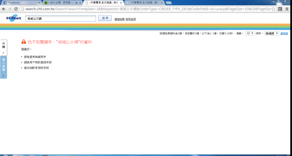This screenshot has height=156, width=292.
Task: Click the red warning triangle icon
Action: tap(24, 41)
